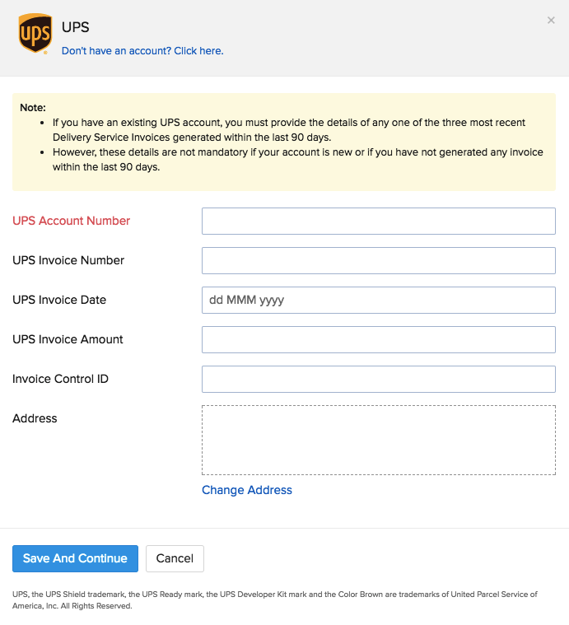Focus the Invoice Control ID field
This screenshot has height=625, width=569.
[378, 379]
